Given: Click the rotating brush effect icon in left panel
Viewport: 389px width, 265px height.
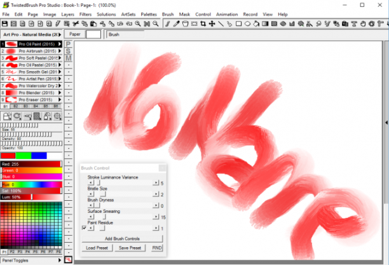Looking at the screenshot, I should (x=17, y=116).
